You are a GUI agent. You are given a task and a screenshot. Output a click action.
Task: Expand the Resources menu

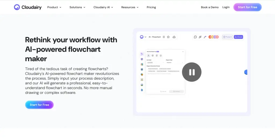[x=130, y=7]
